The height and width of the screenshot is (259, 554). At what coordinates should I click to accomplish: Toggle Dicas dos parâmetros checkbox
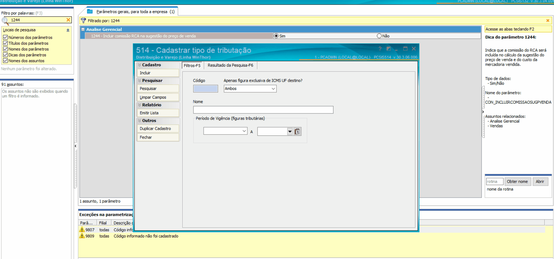[x=5, y=55]
